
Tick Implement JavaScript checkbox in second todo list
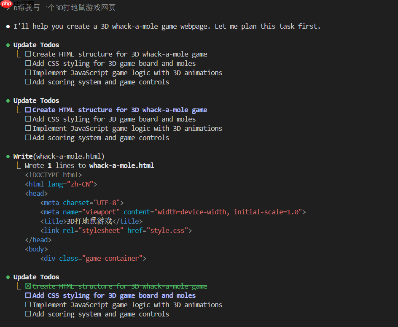click(28, 128)
